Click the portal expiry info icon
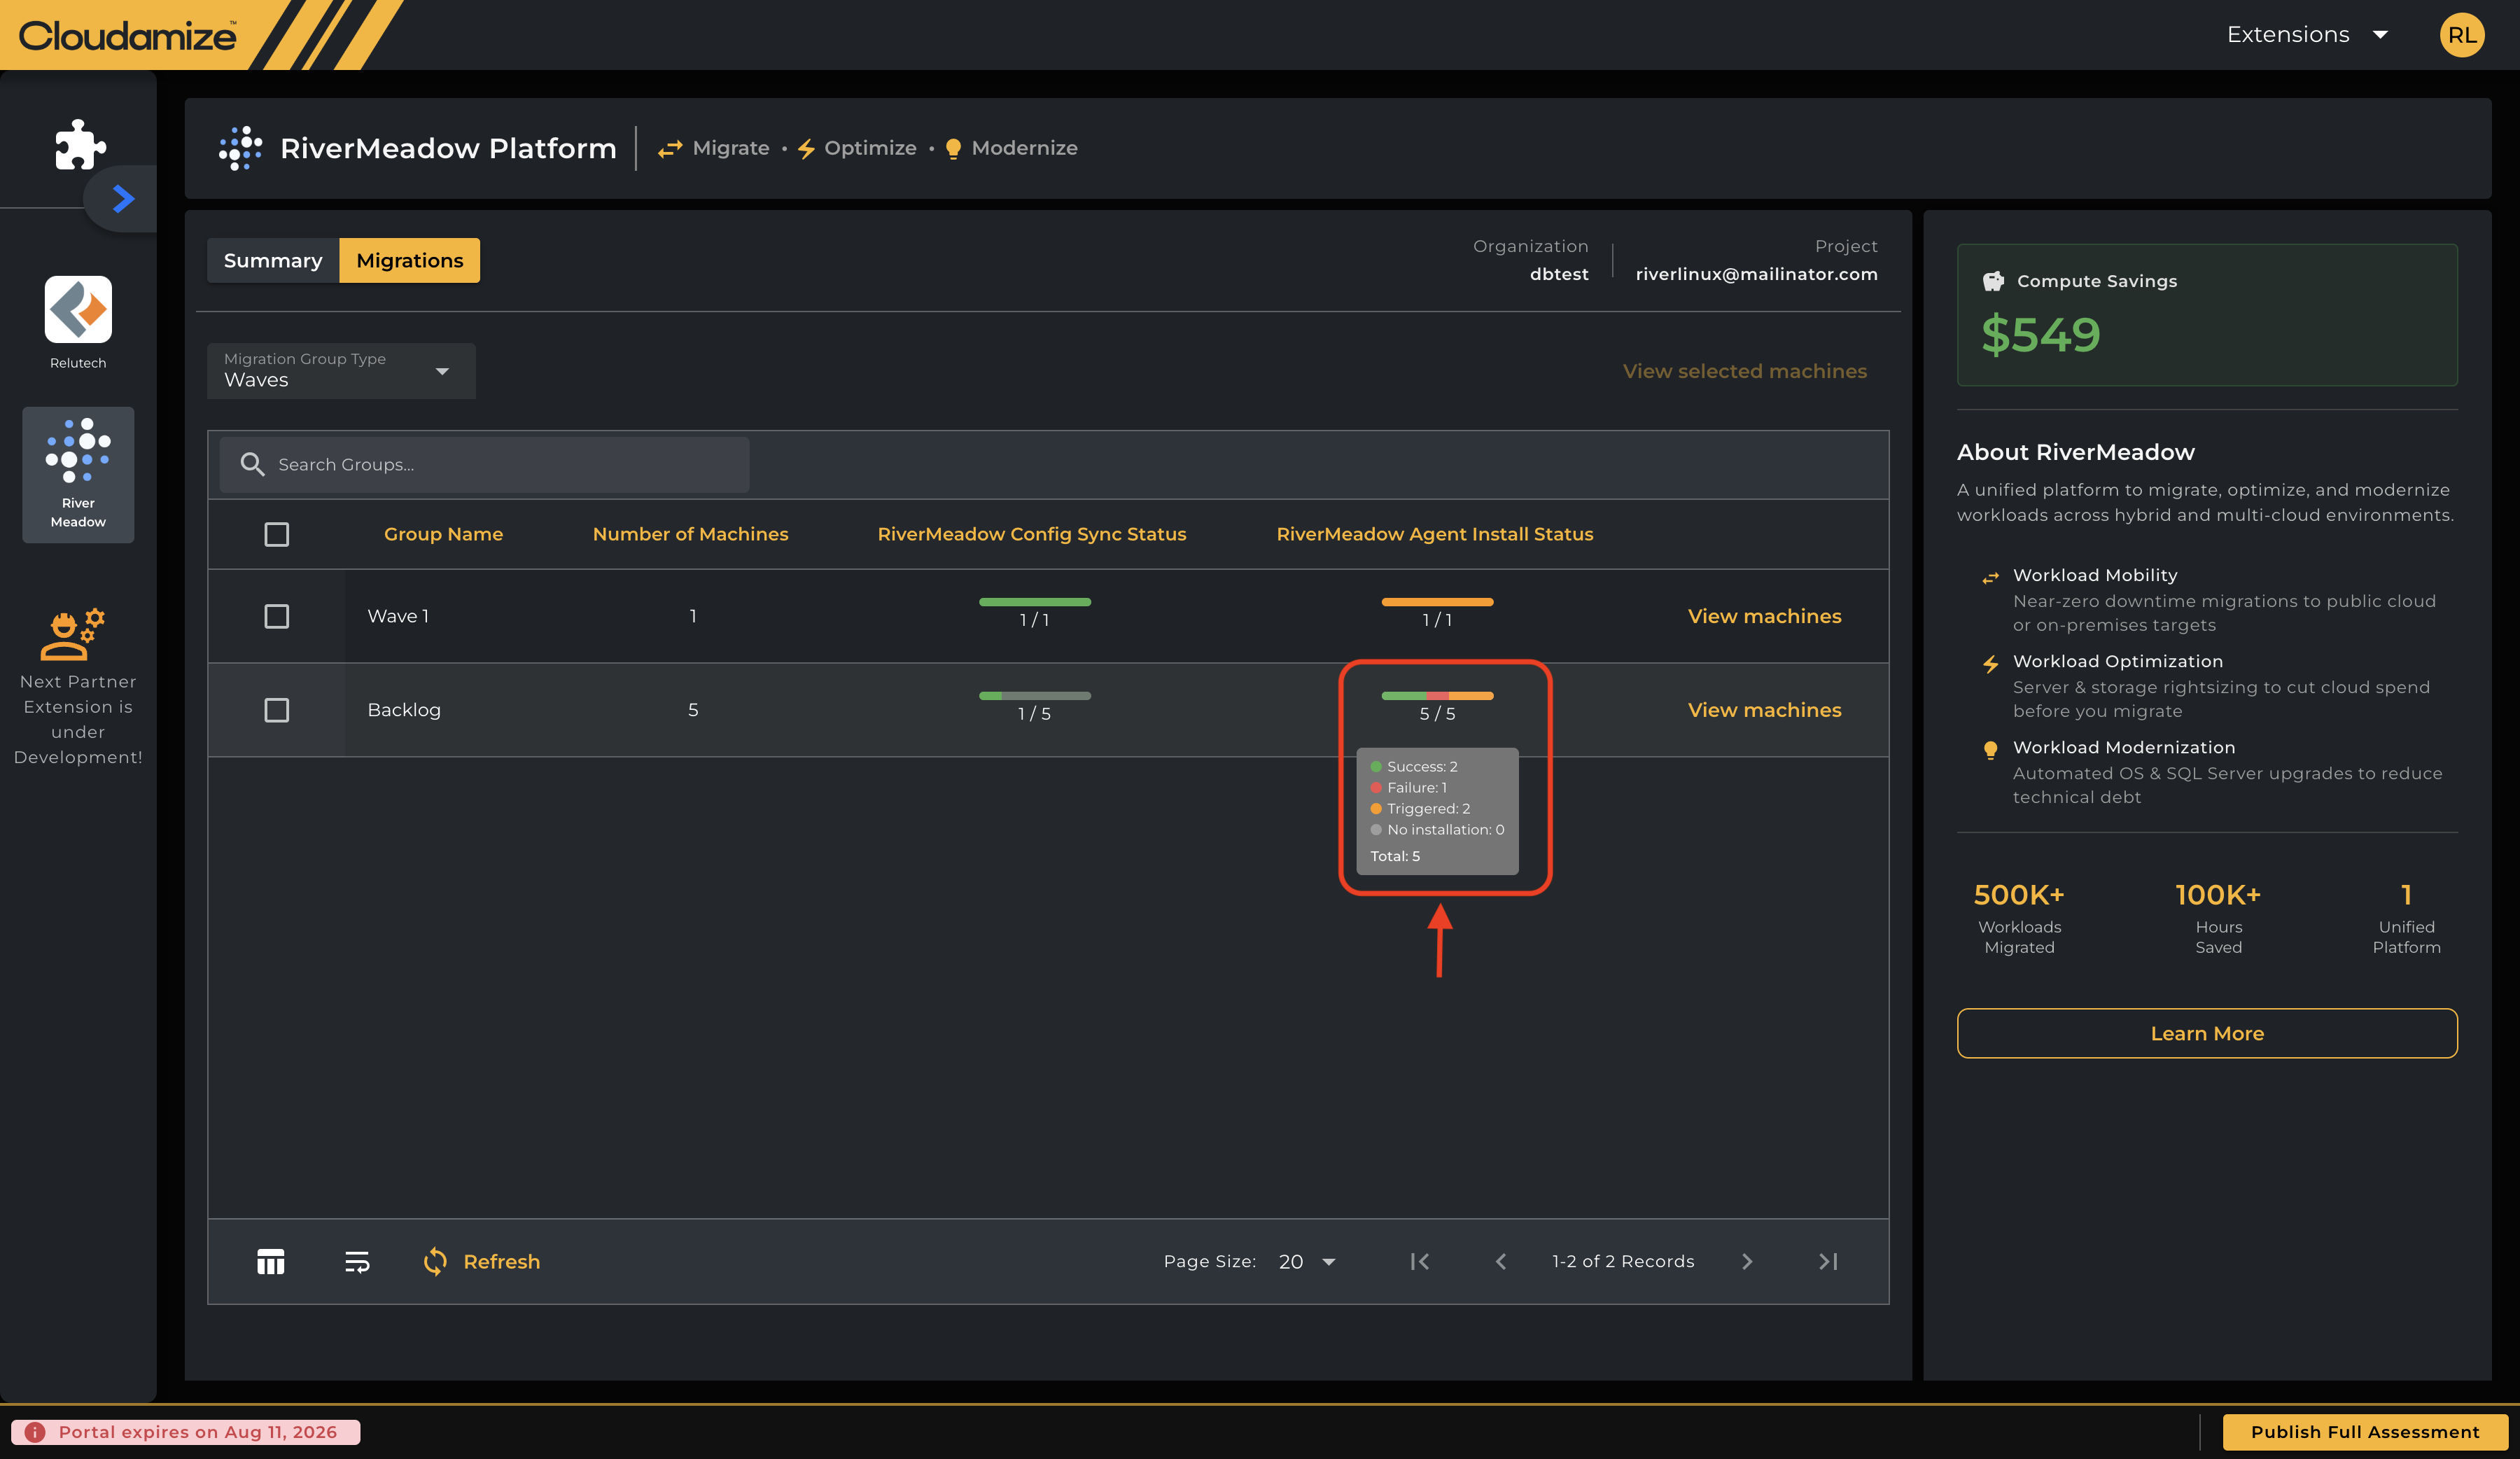 [35, 1432]
